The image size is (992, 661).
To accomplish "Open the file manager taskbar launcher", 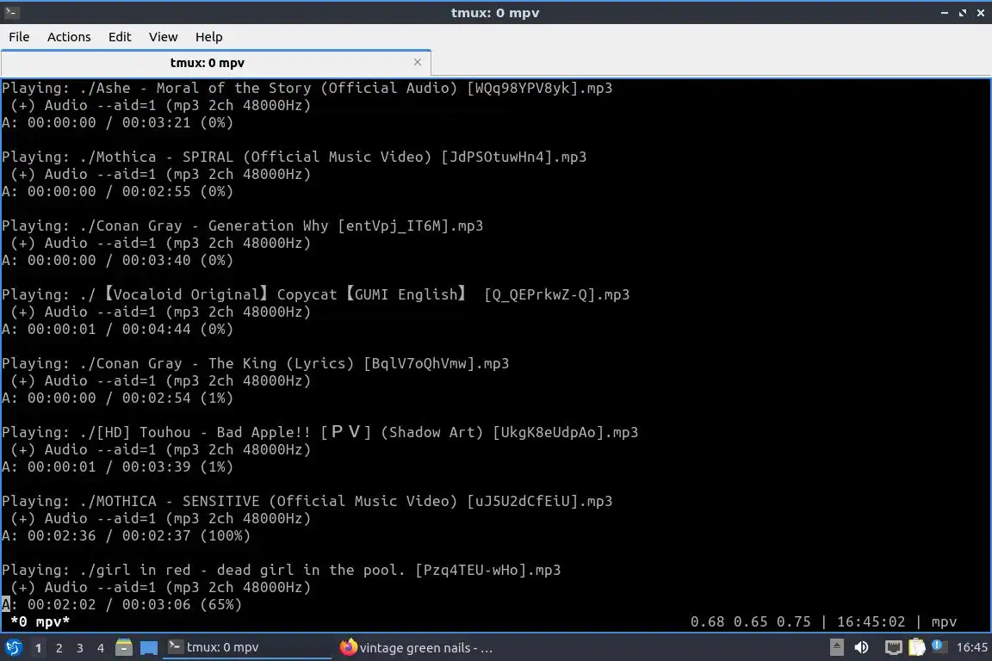I will click(124, 648).
